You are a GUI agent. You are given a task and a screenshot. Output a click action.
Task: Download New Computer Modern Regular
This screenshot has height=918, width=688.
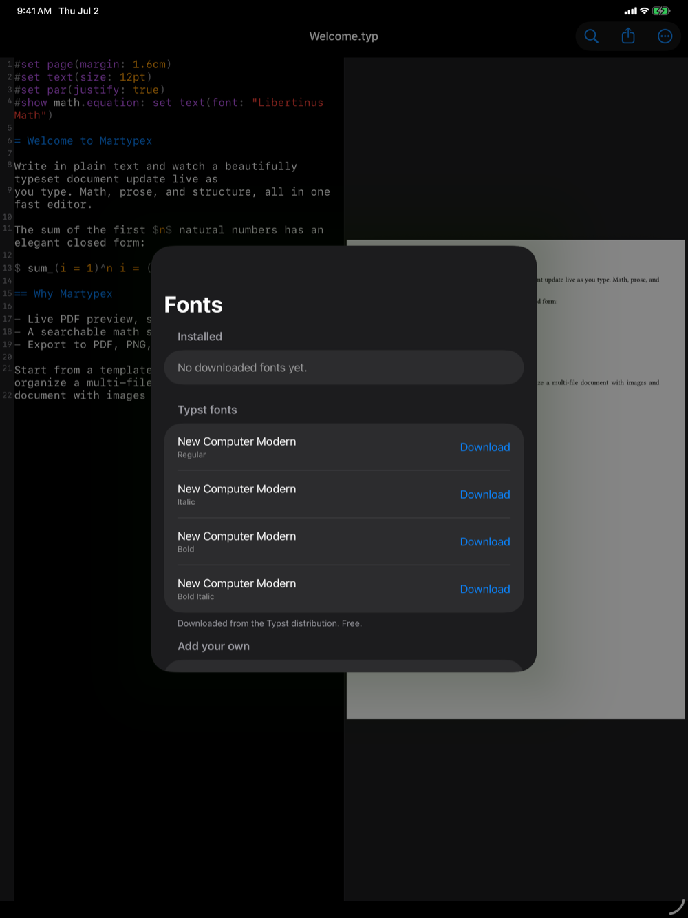pyautogui.click(x=485, y=447)
